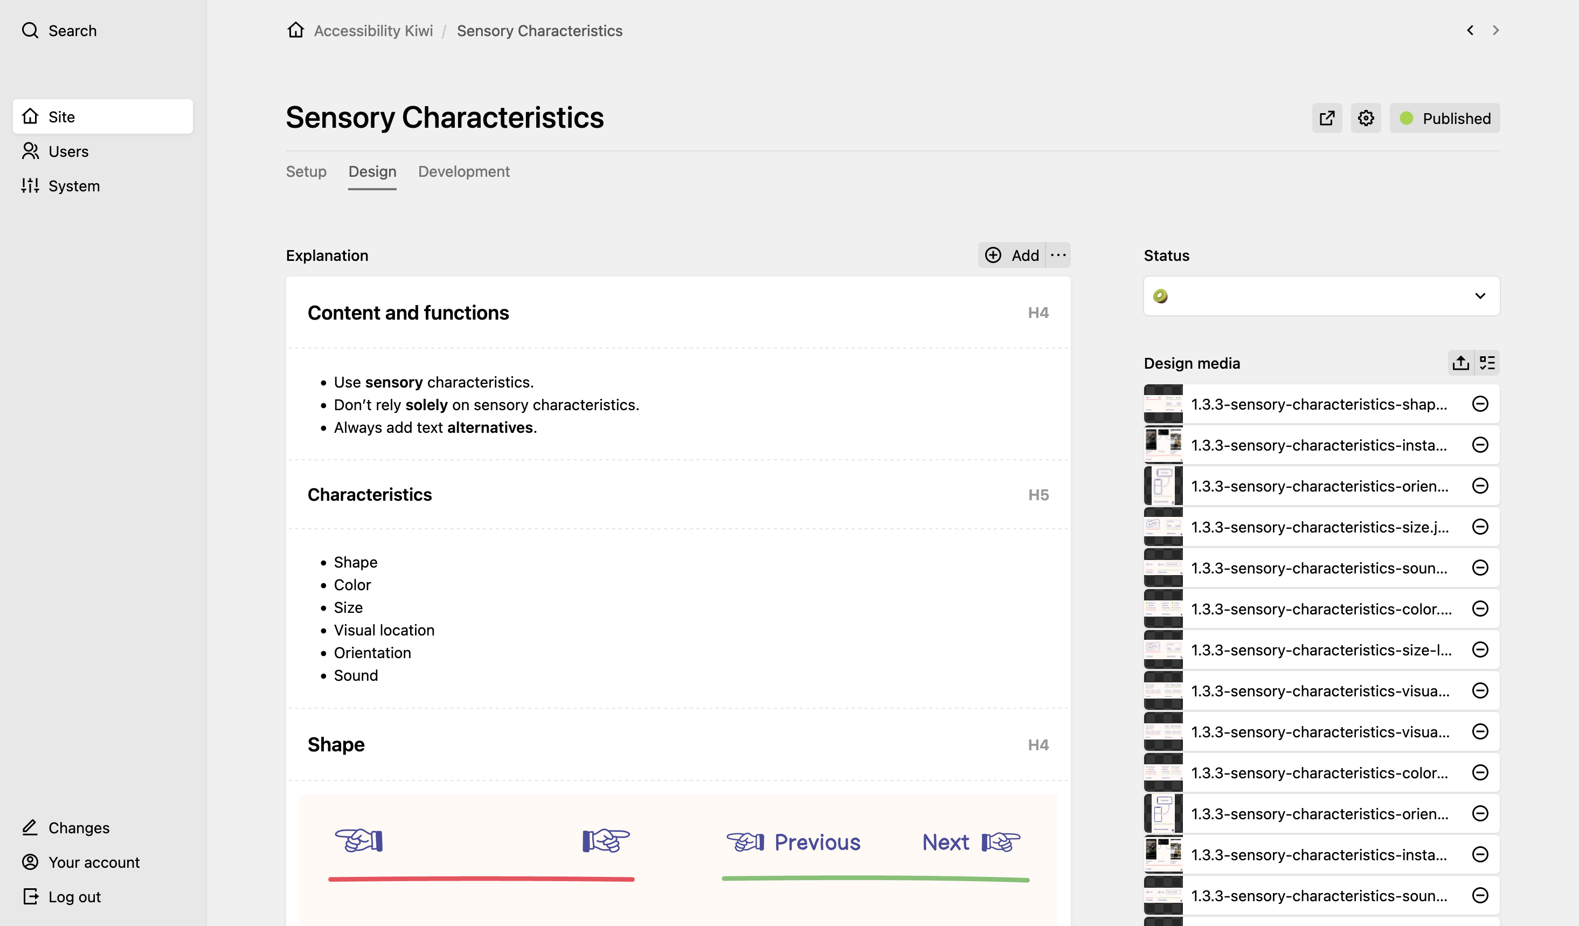Remove the size.j… media file
The height and width of the screenshot is (926, 1579).
coord(1480,526)
